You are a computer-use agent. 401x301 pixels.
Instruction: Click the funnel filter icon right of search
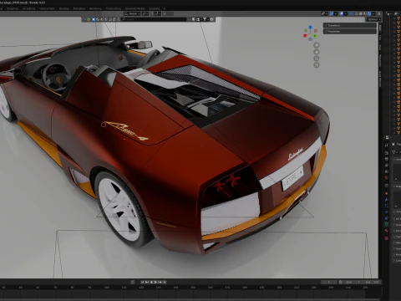click(205, 19)
